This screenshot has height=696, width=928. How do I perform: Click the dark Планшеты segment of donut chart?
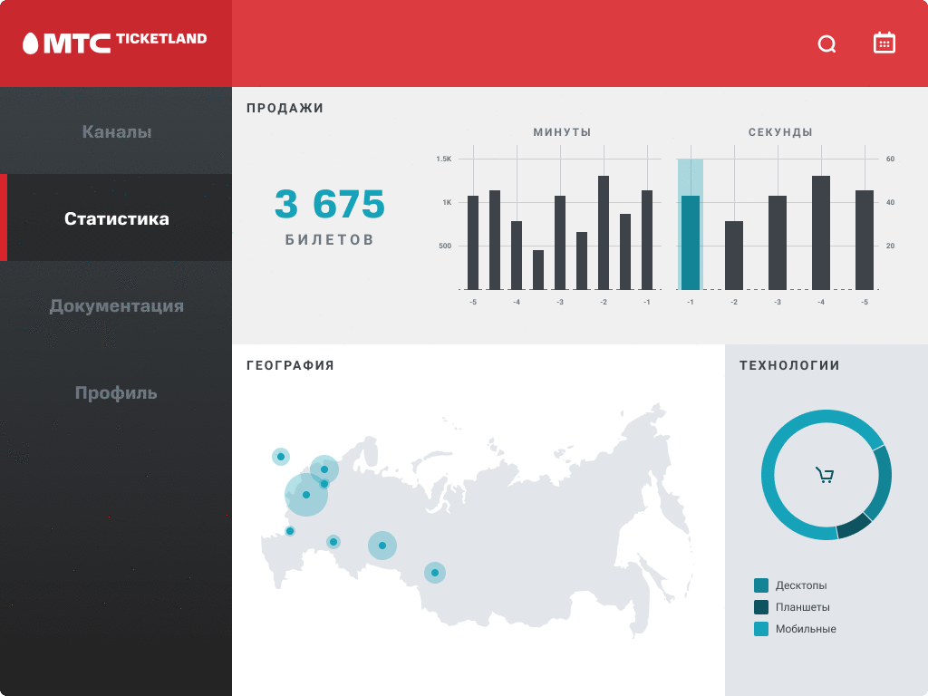coord(853,527)
